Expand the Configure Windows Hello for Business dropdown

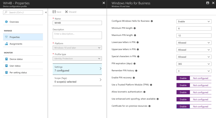click(x=194, y=21)
